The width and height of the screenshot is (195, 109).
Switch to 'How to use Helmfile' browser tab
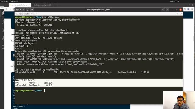[19, 5]
